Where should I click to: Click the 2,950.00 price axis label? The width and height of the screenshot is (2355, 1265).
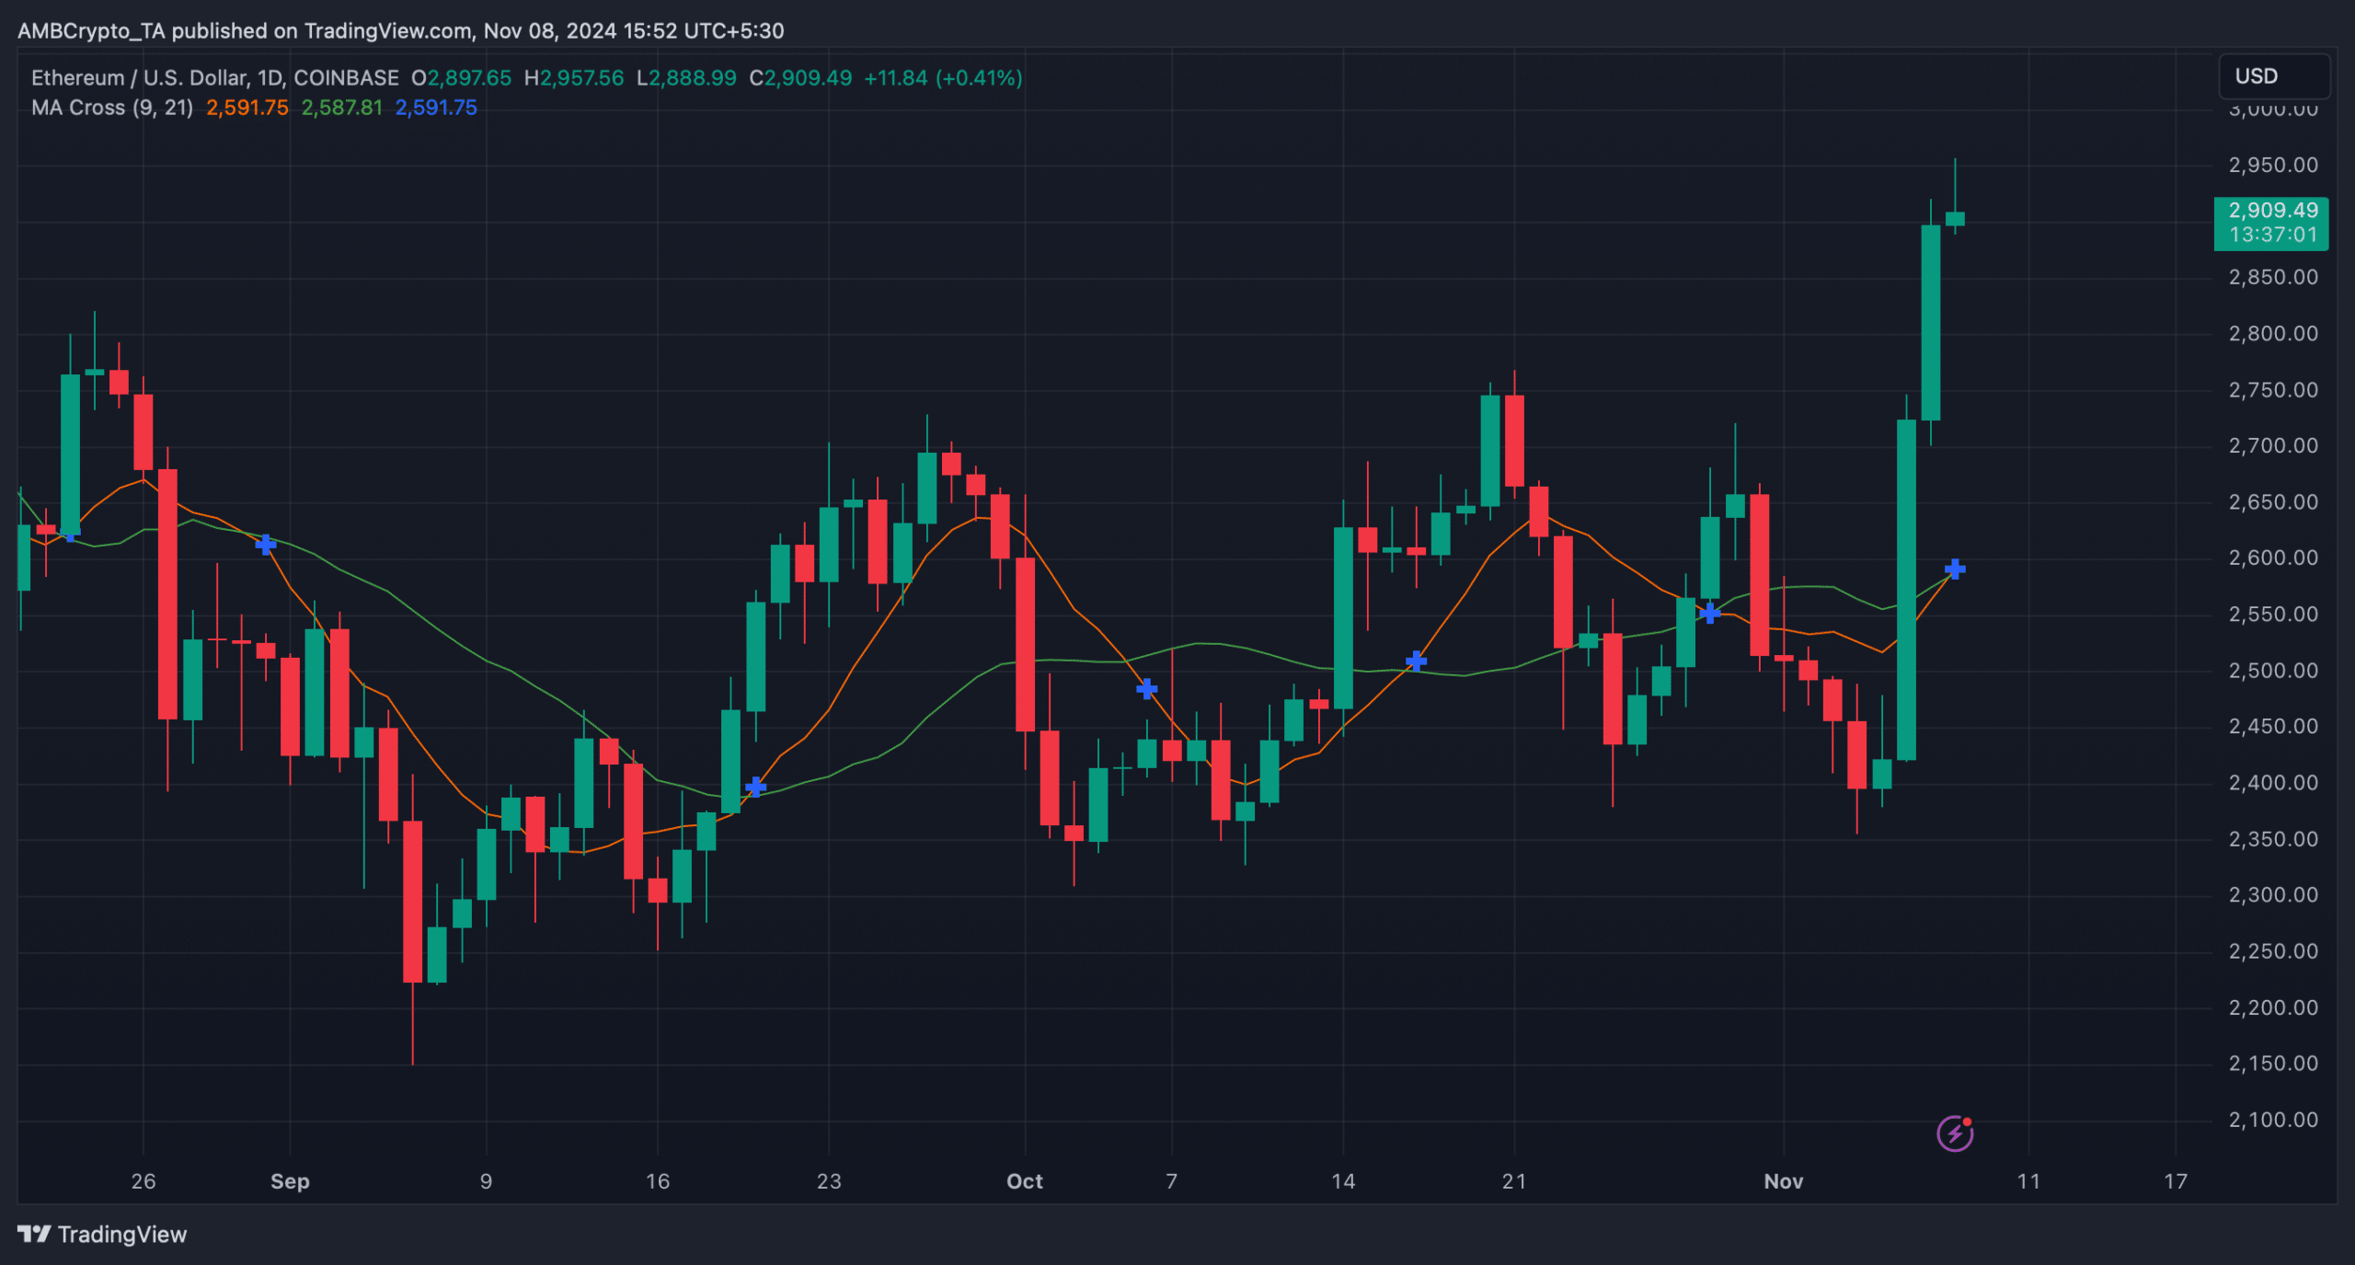point(2273,166)
